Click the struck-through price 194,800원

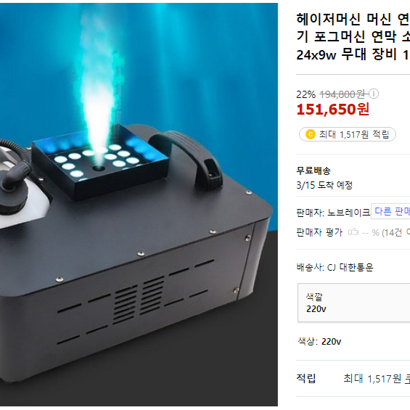coord(343,94)
